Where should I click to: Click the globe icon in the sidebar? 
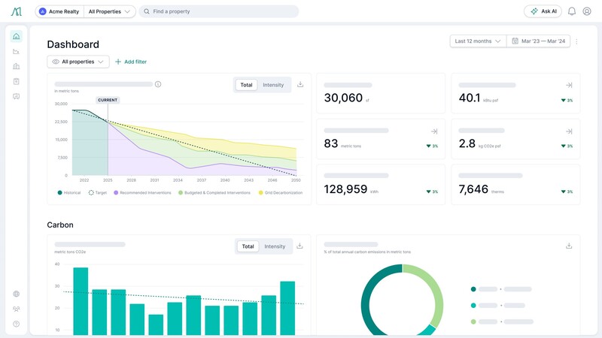17,294
